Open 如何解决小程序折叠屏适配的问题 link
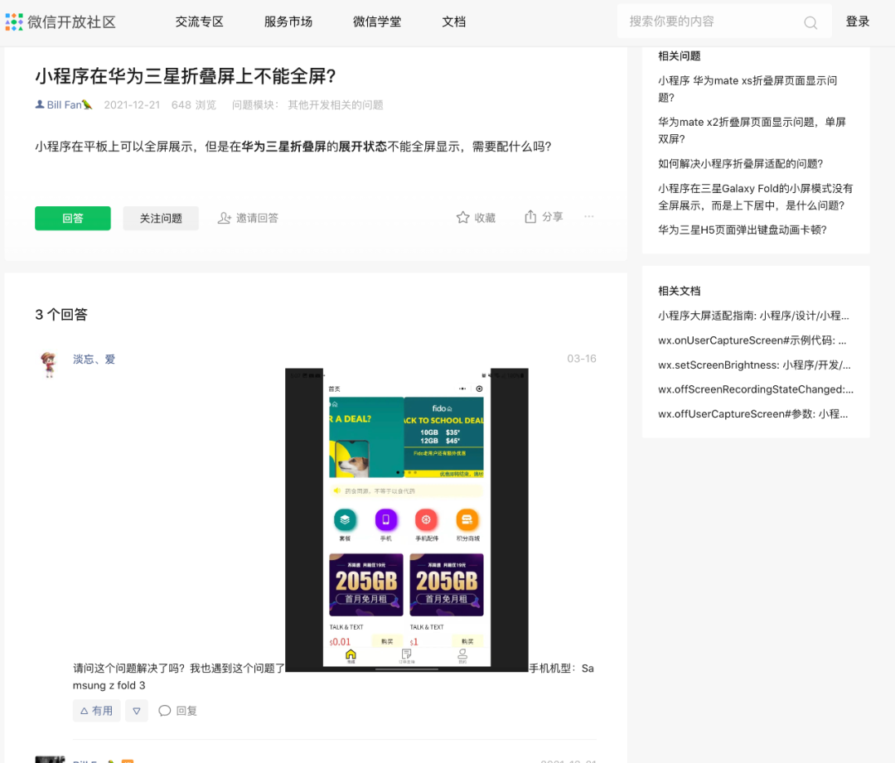The width and height of the screenshot is (895, 763). (740, 164)
